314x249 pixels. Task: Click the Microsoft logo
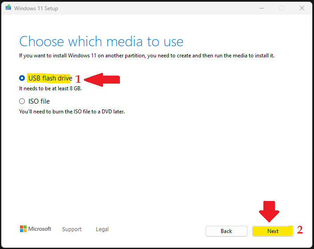point(36,229)
